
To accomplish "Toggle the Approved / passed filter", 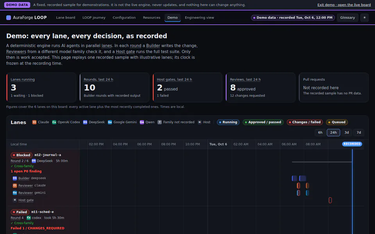I will tap(263, 122).
